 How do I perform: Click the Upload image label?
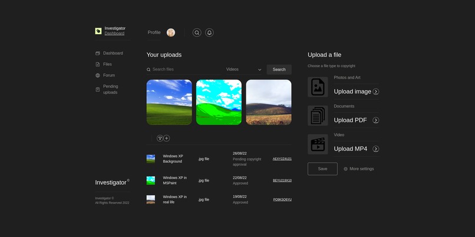coord(352,92)
